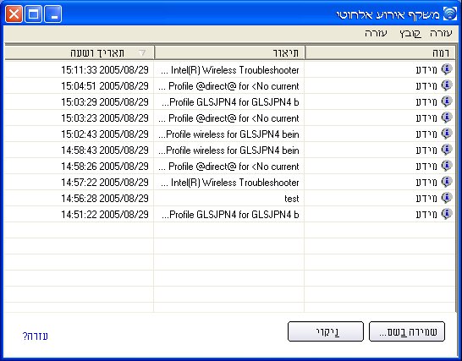Open the קובץ menu
This screenshot has height=361, width=462.
coord(410,33)
